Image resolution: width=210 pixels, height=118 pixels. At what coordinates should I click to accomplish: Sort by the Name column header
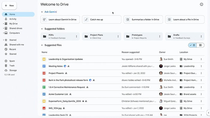click(44, 52)
